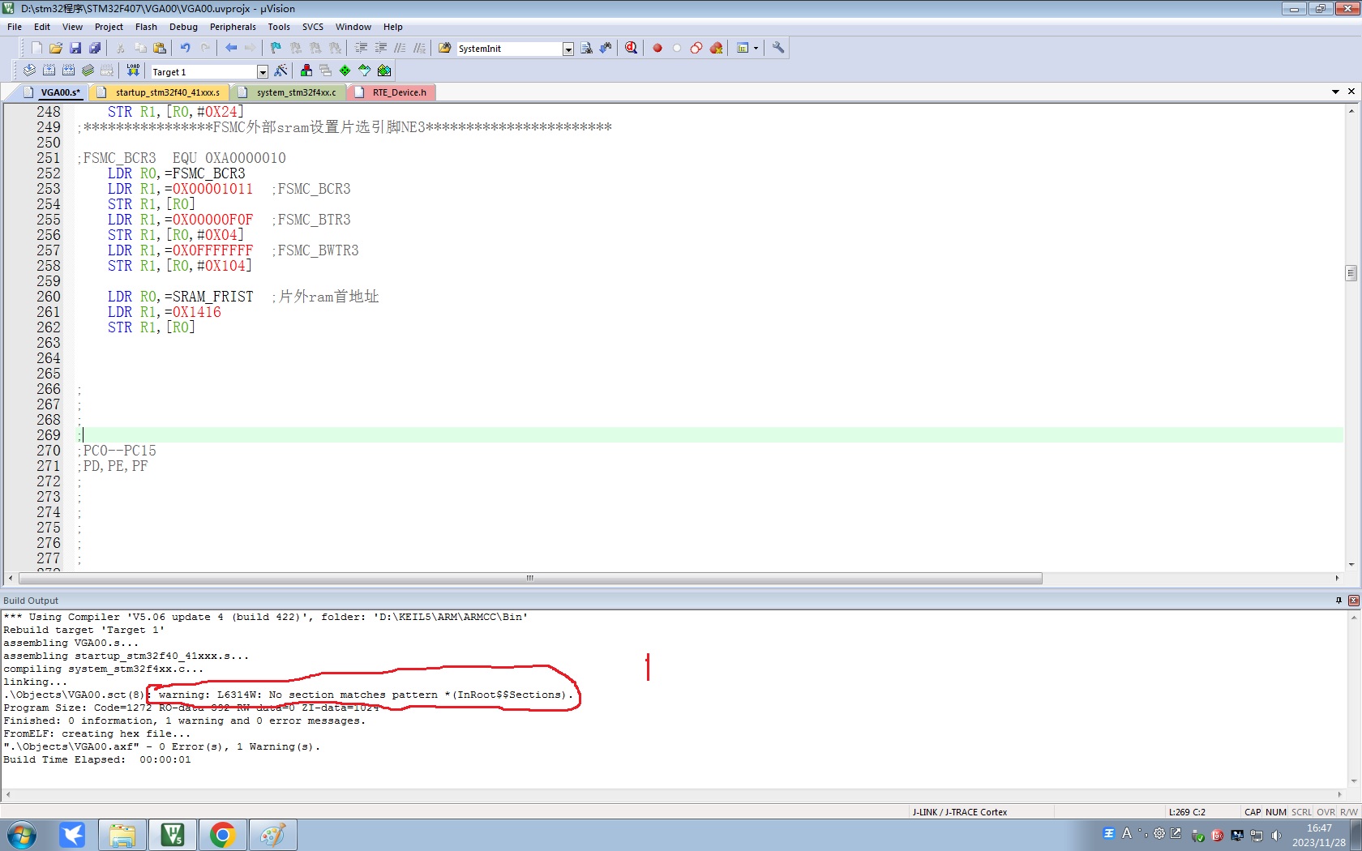Click the batch build icon

pyautogui.click(x=88, y=71)
